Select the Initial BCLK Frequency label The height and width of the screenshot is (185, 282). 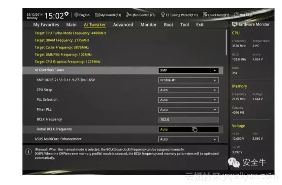click(54, 129)
